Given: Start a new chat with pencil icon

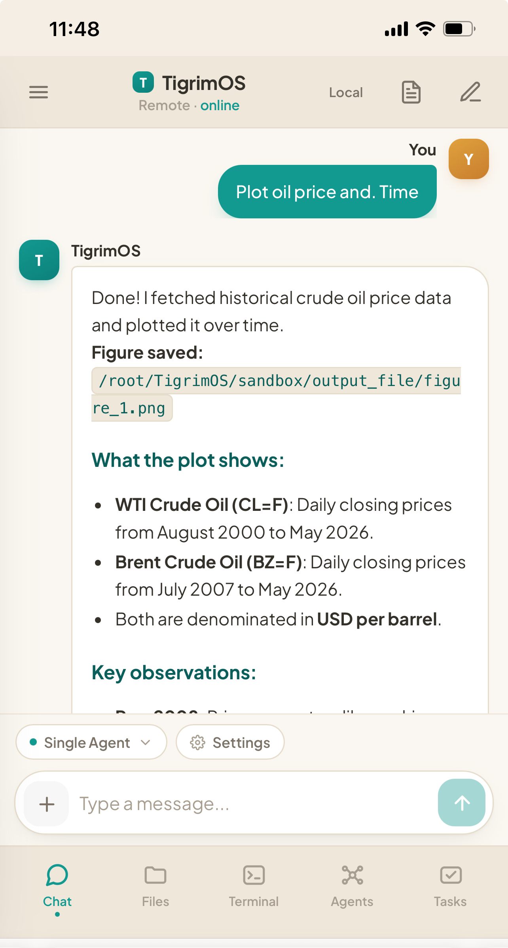Looking at the screenshot, I should pyautogui.click(x=470, y=92).
